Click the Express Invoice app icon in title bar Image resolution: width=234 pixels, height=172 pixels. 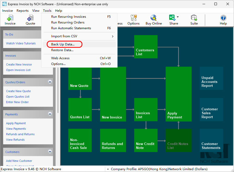pyautogui.click(x=4, y=4)
